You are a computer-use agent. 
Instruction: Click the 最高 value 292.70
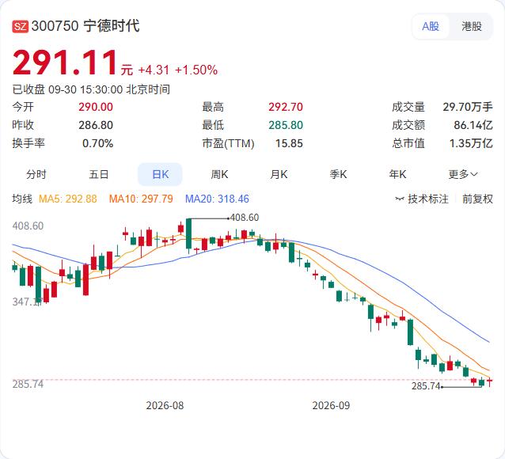pyautogui.click(x=286, y=107)
